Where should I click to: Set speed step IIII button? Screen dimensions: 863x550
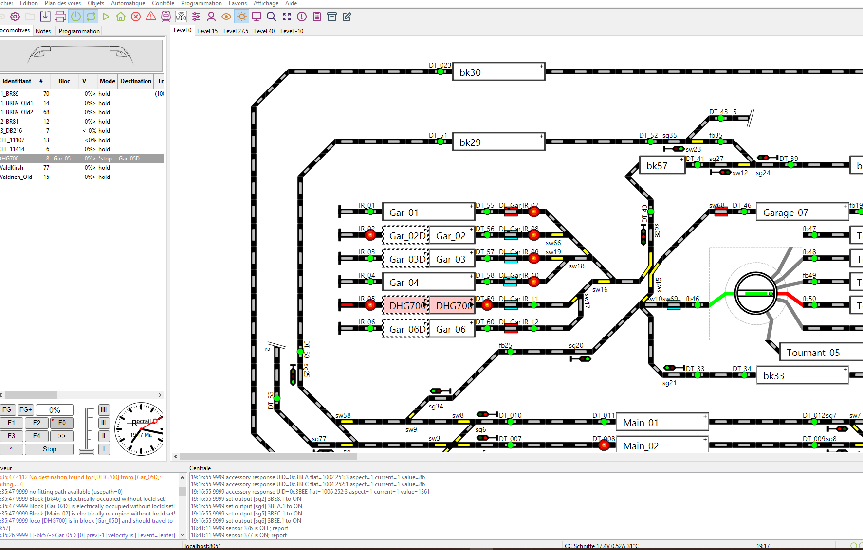point(104,410)
